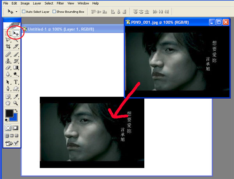Distribute top edges in options bar

click(135, 12)
